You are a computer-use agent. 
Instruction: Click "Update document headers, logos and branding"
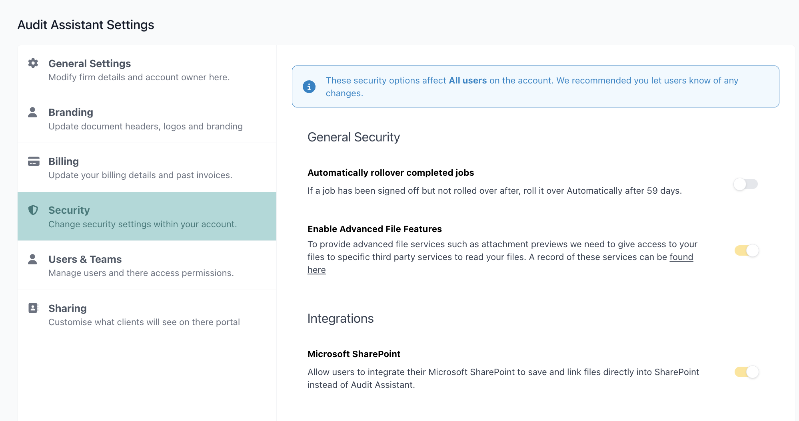point(146,126)
